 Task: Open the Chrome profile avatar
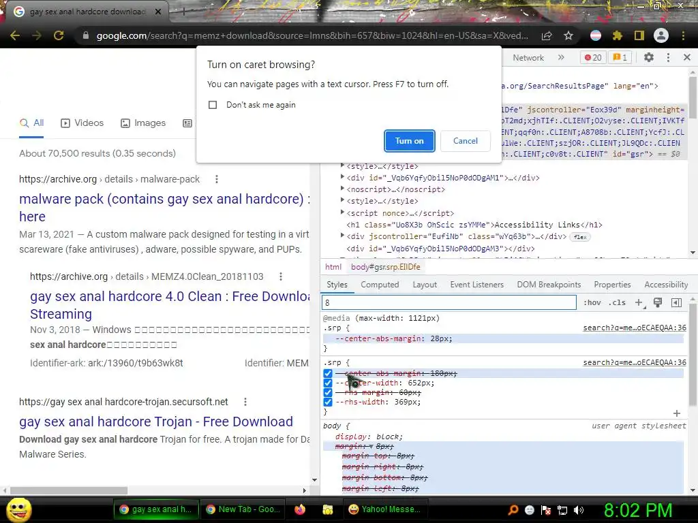point(661,35)
